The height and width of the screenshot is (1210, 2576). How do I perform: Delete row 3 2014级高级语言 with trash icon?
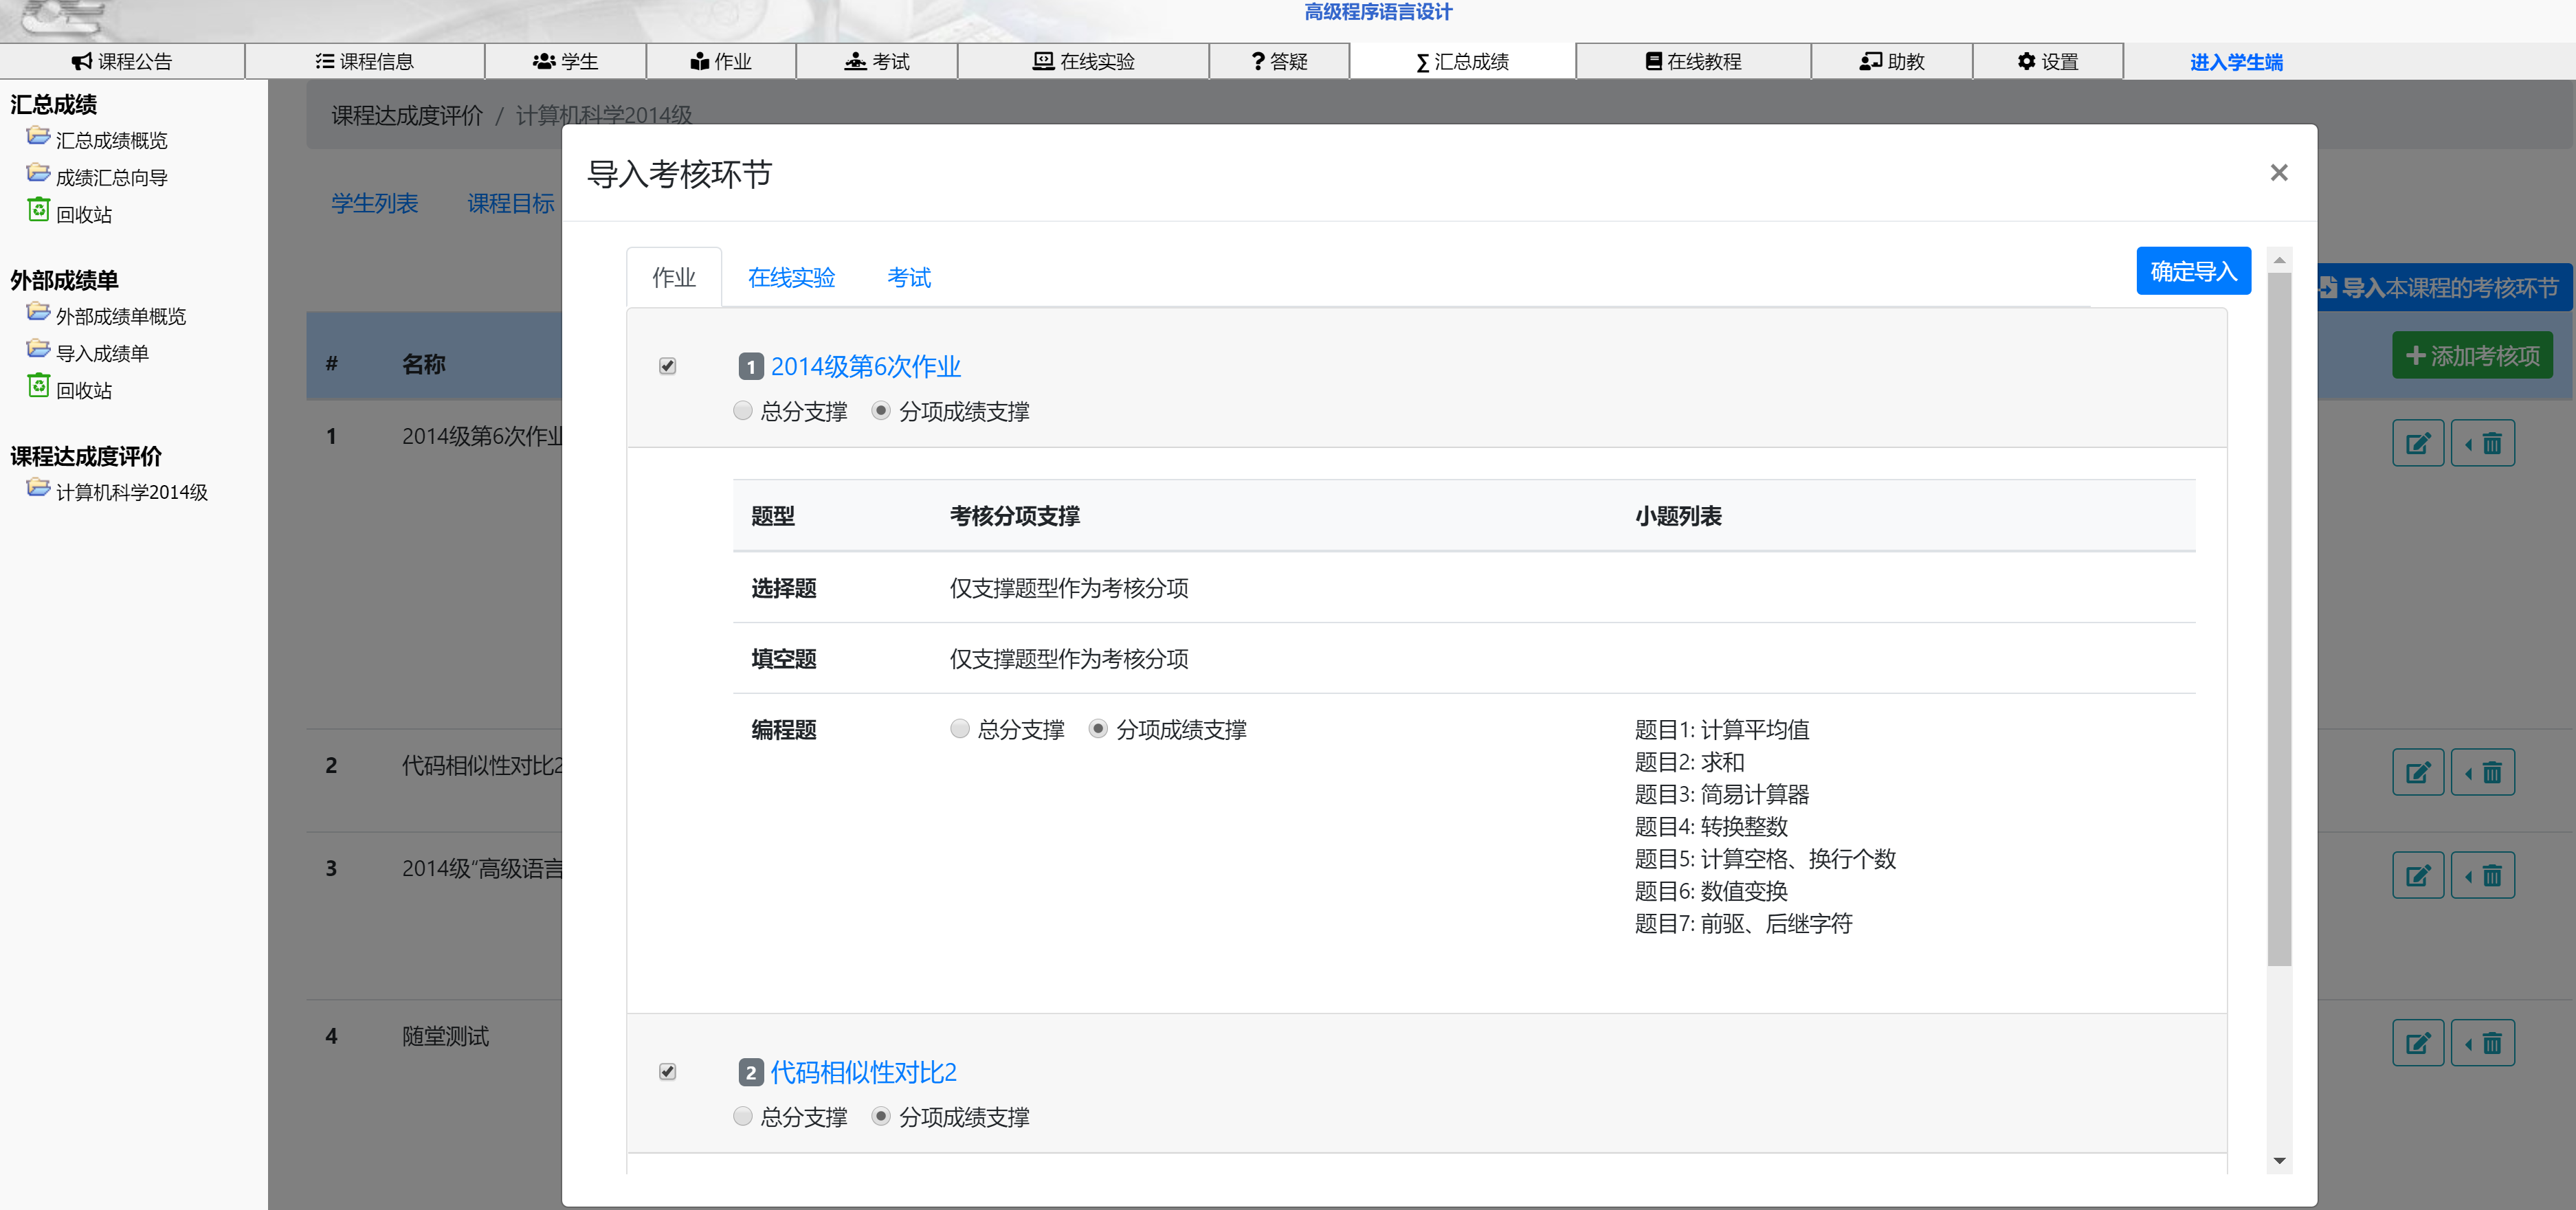coord(2482,876)
